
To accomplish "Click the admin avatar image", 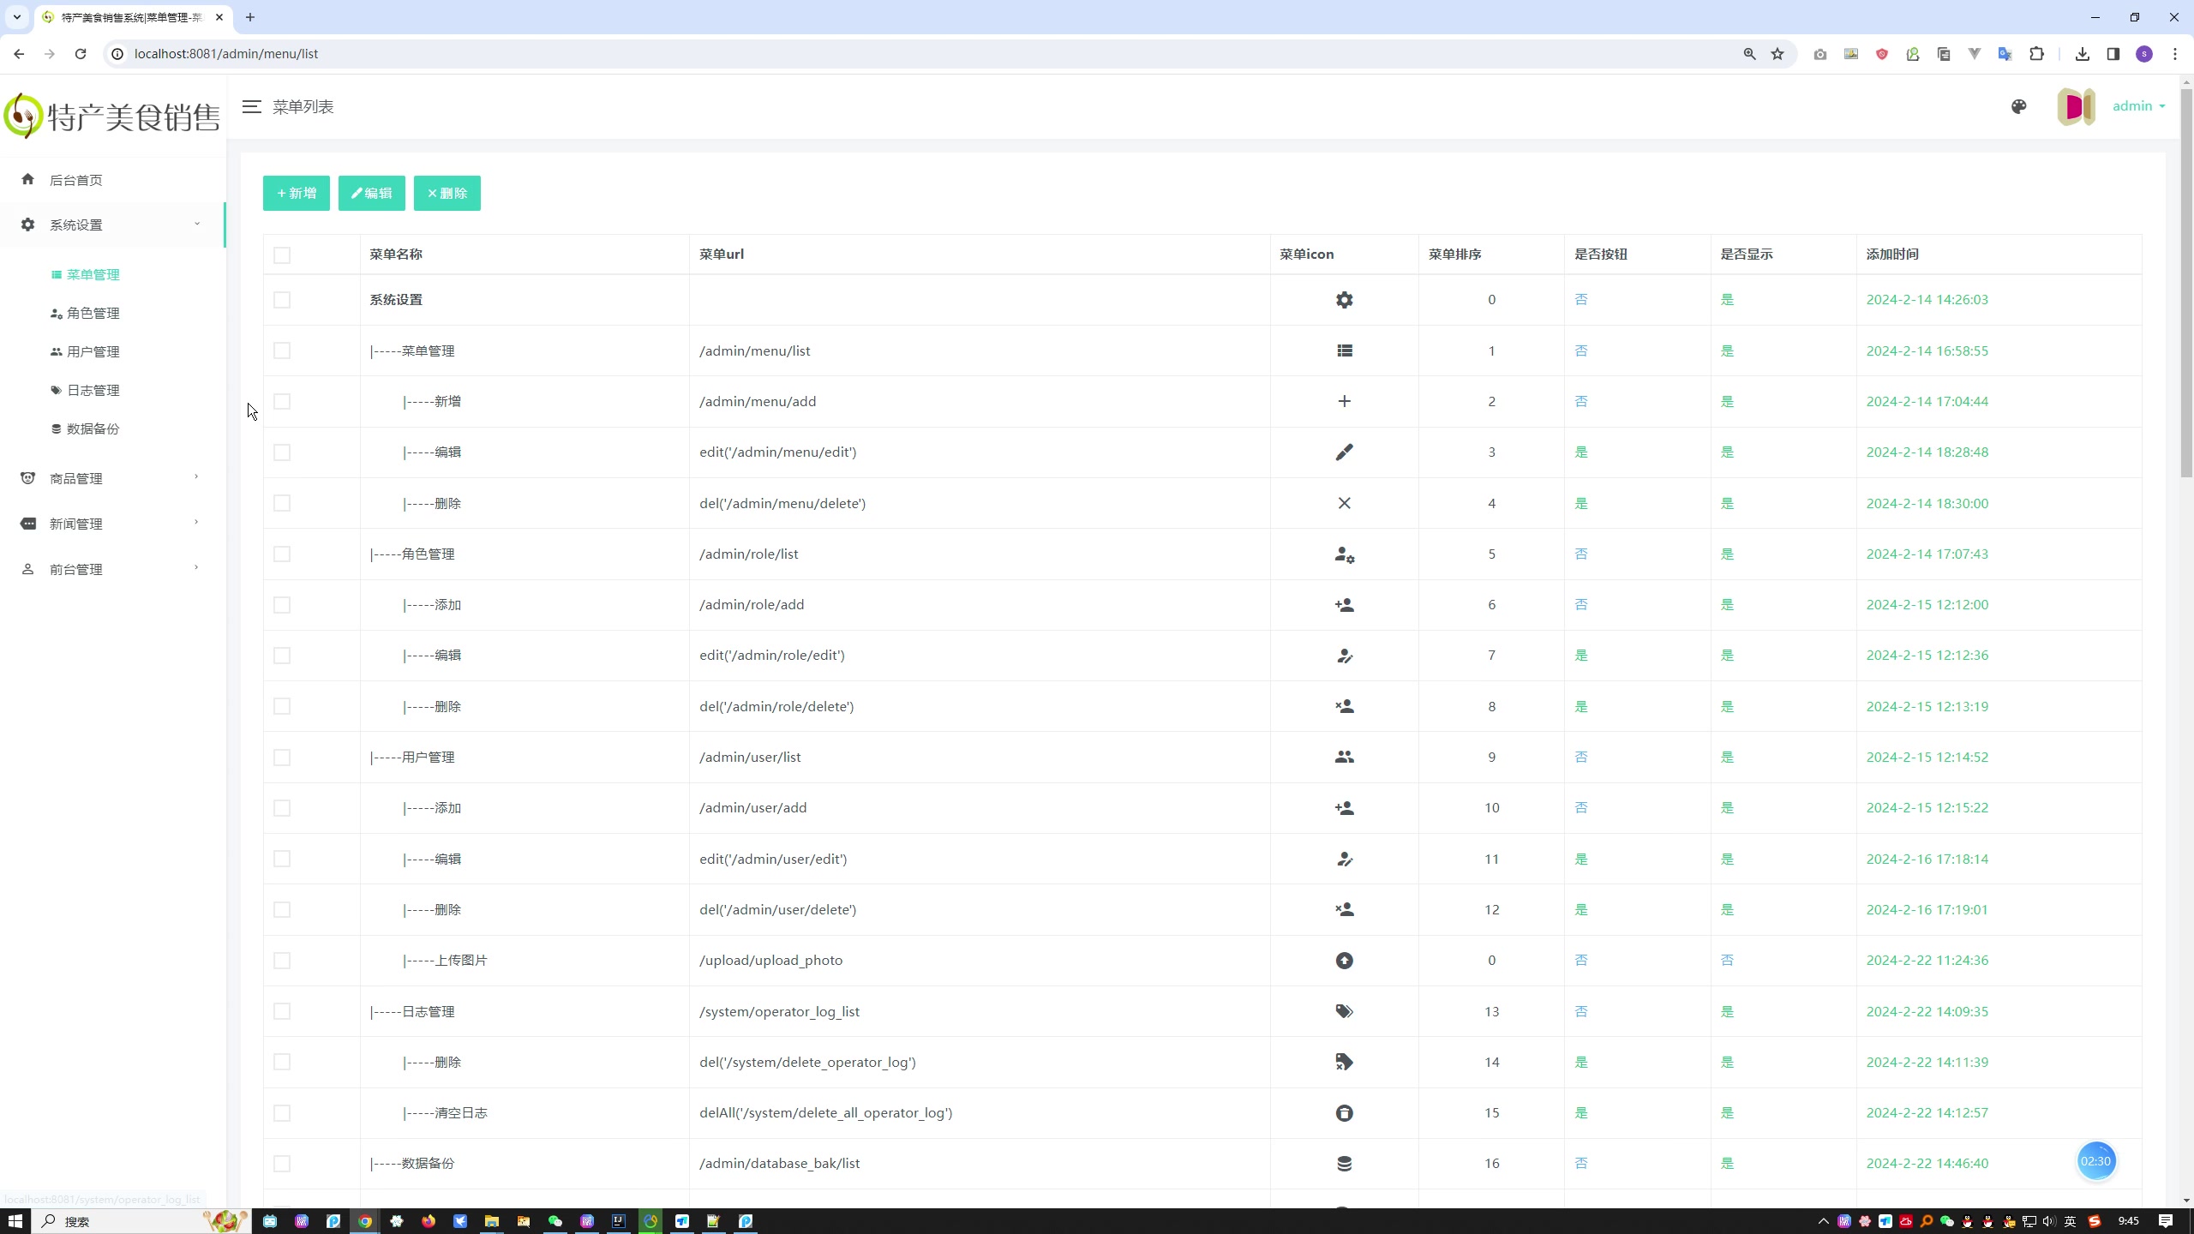I will [x=2076, y=106].
